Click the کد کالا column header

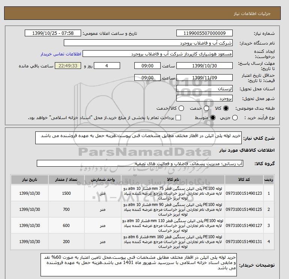244,179
